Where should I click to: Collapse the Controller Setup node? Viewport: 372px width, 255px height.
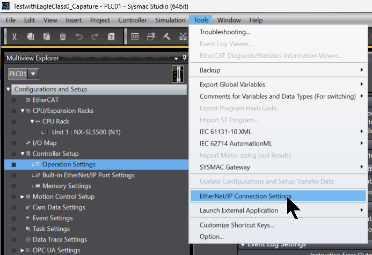[23, 154]
